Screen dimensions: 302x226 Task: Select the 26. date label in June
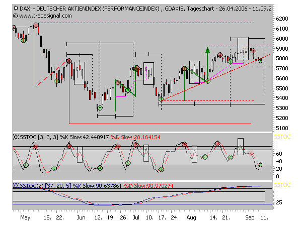[124, 217]
